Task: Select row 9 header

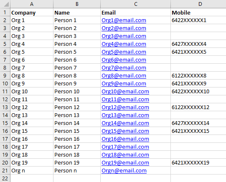Action: pos(5,75)
